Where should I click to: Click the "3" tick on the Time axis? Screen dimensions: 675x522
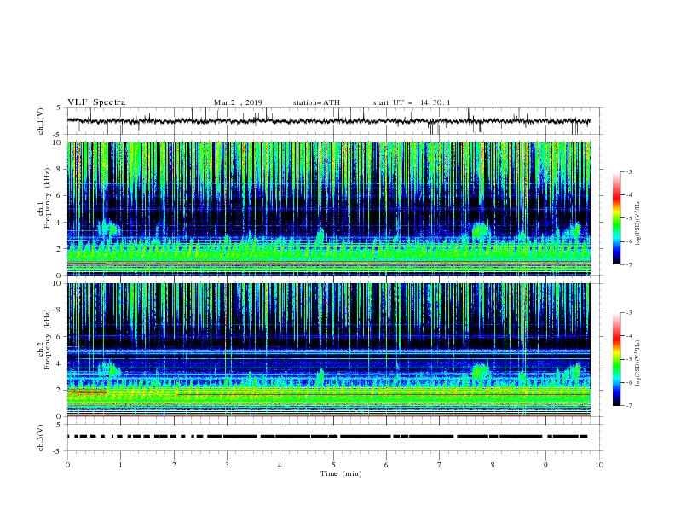tap(227, 465)
